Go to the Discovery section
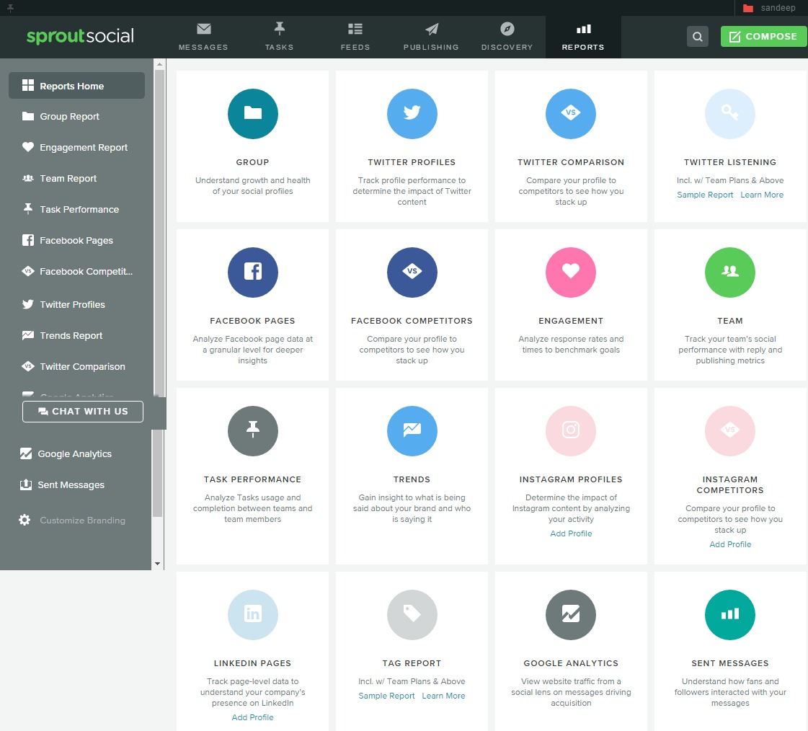 click(x=507, y=36)
